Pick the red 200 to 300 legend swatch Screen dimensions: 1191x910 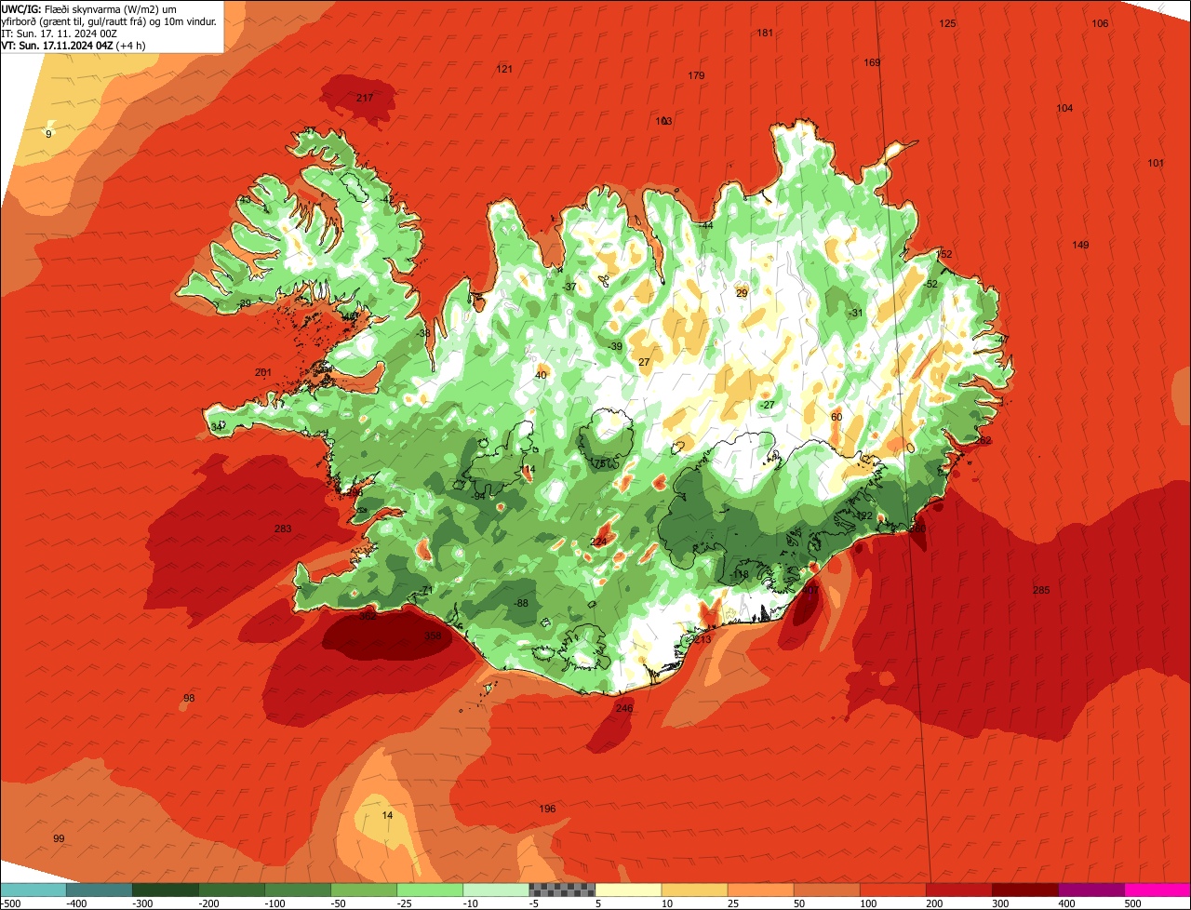click(x=959, y=890)
